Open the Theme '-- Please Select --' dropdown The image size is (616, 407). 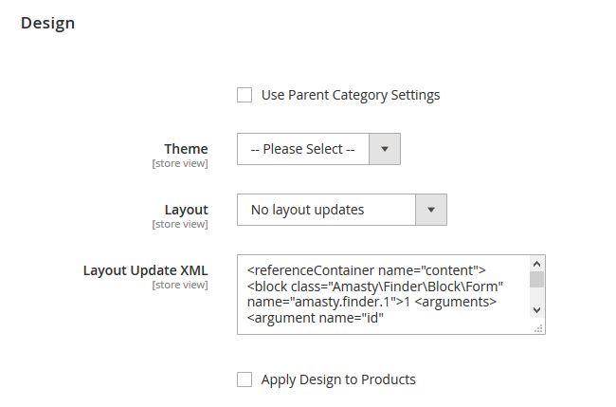tap(303, 149)
